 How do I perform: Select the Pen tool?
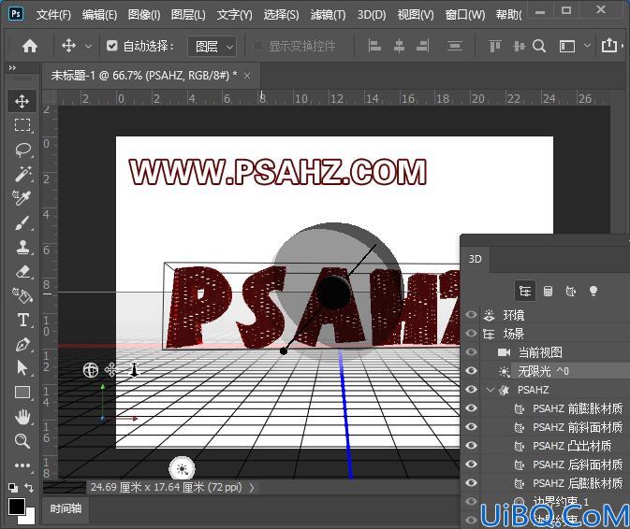click(22, 345)
